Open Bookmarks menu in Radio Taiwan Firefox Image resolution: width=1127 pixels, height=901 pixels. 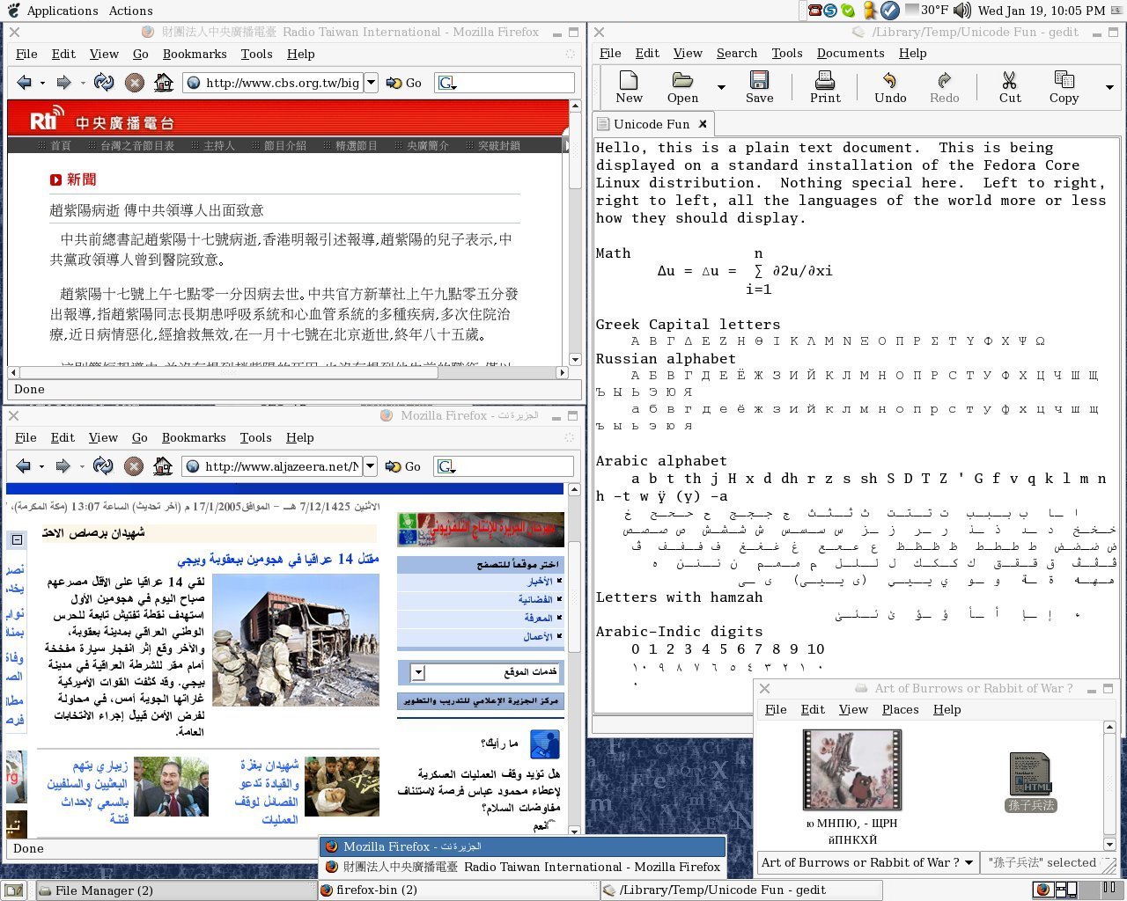195,54
